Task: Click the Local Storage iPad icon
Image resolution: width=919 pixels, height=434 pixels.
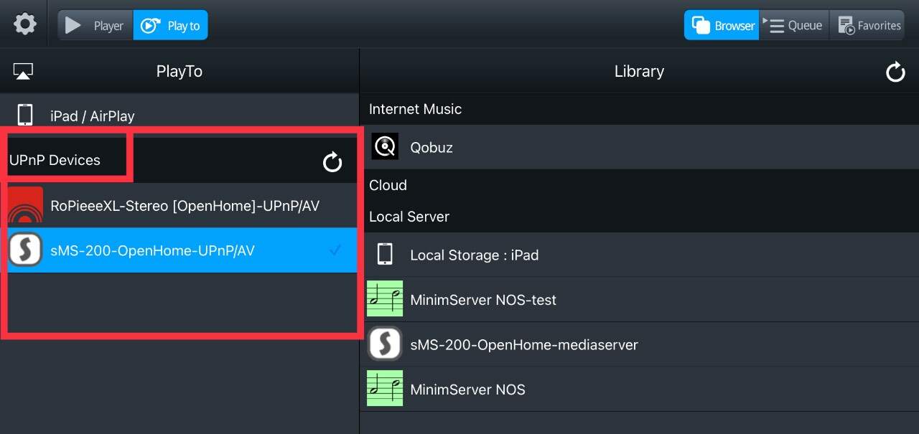Action: pyautogui.click(x=385, y=254)
